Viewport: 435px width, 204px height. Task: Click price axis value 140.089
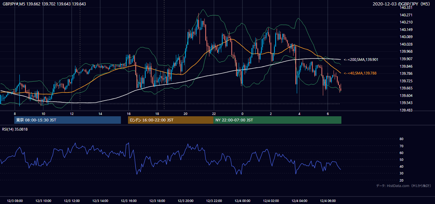[406, 37]
